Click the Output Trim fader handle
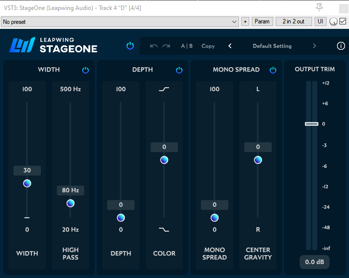Screen dimensions: 349x278 312,124
